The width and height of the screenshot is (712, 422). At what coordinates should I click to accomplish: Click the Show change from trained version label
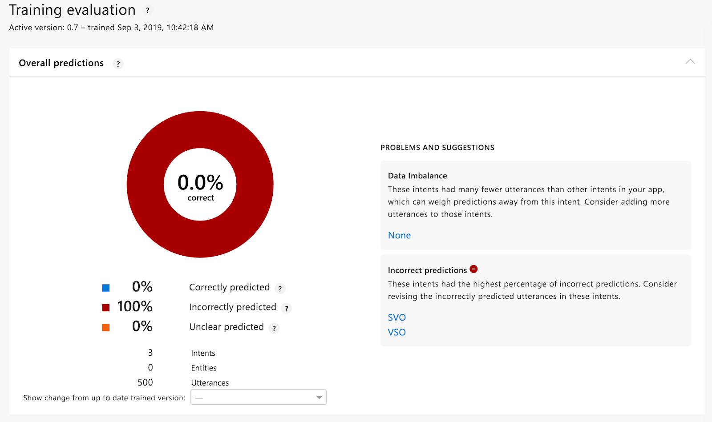click(104, 398)
